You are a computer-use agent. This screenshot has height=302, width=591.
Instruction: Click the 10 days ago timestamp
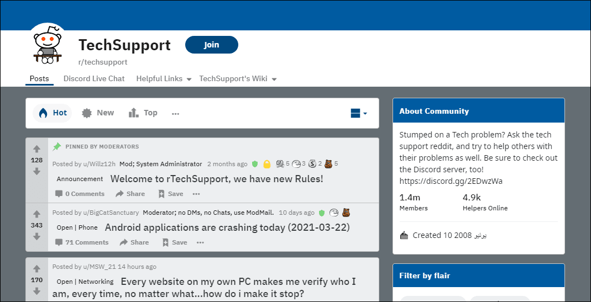pyautogui.click(x=296, y=213)
